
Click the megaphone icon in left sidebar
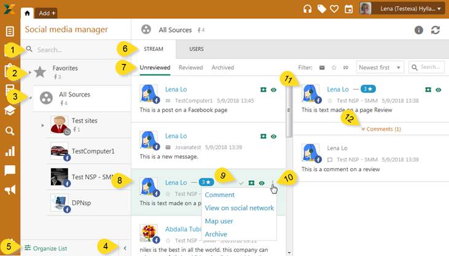tap(10, 190)
